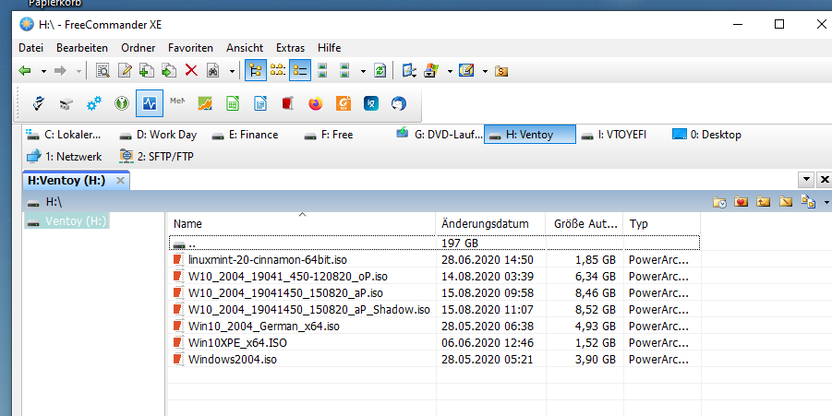Switch to drive C: Lokaler

(x=64, y=135)
